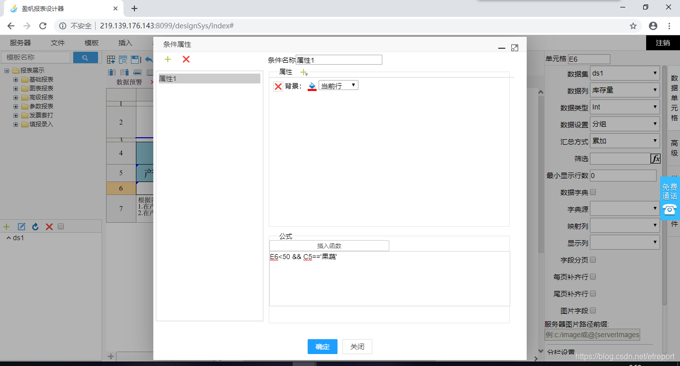Open the 插入 menu
This screenshot has height=366, width=680.
pyautogui.click(x=125, y=43)
